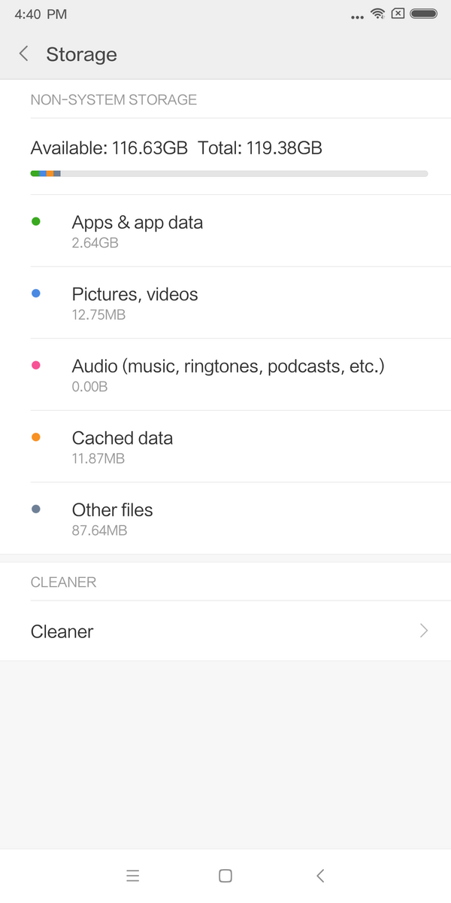Tap the battery indicator icon

424,14
